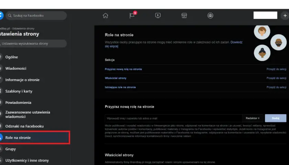The image size is (289, 165).
Task: Click the bearded man avatar illustration
Action: [x=278, y=42]
